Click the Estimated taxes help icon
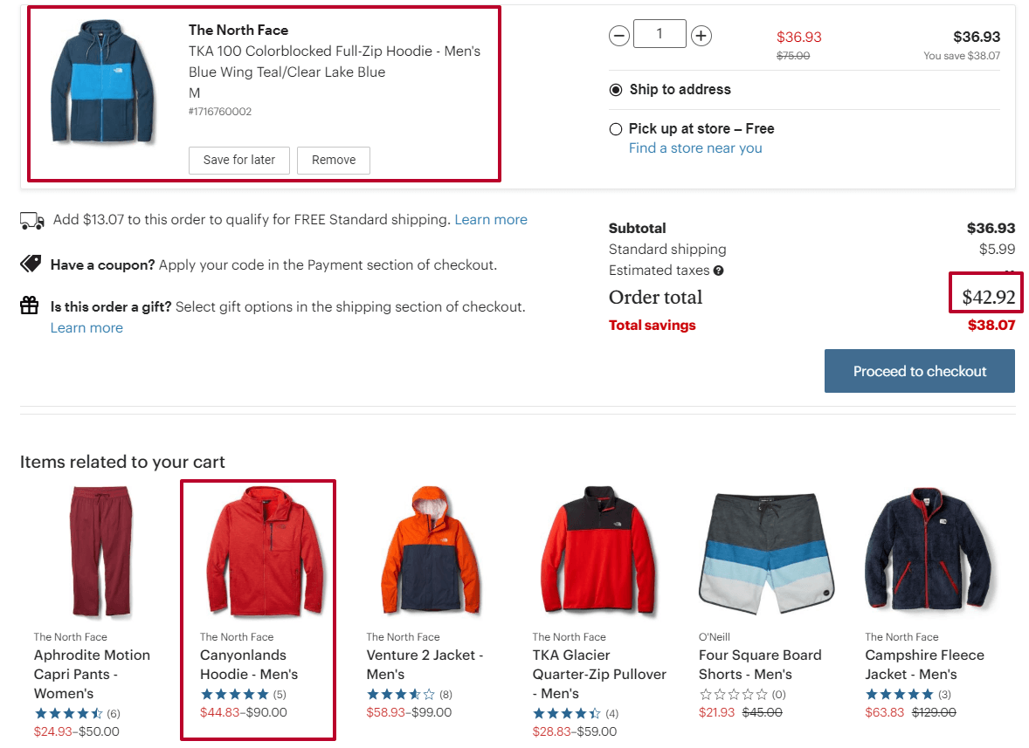This screenshot has height=748, width=1029. click(718, 271)
